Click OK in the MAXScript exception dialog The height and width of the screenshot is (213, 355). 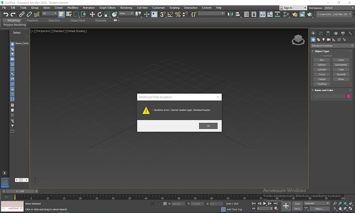click(x=208, y=126)
